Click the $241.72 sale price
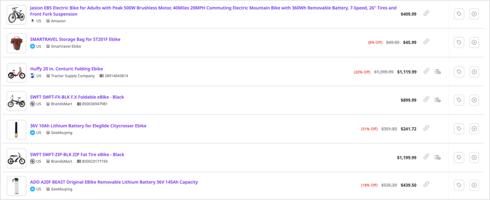 (x=408, y=129)
